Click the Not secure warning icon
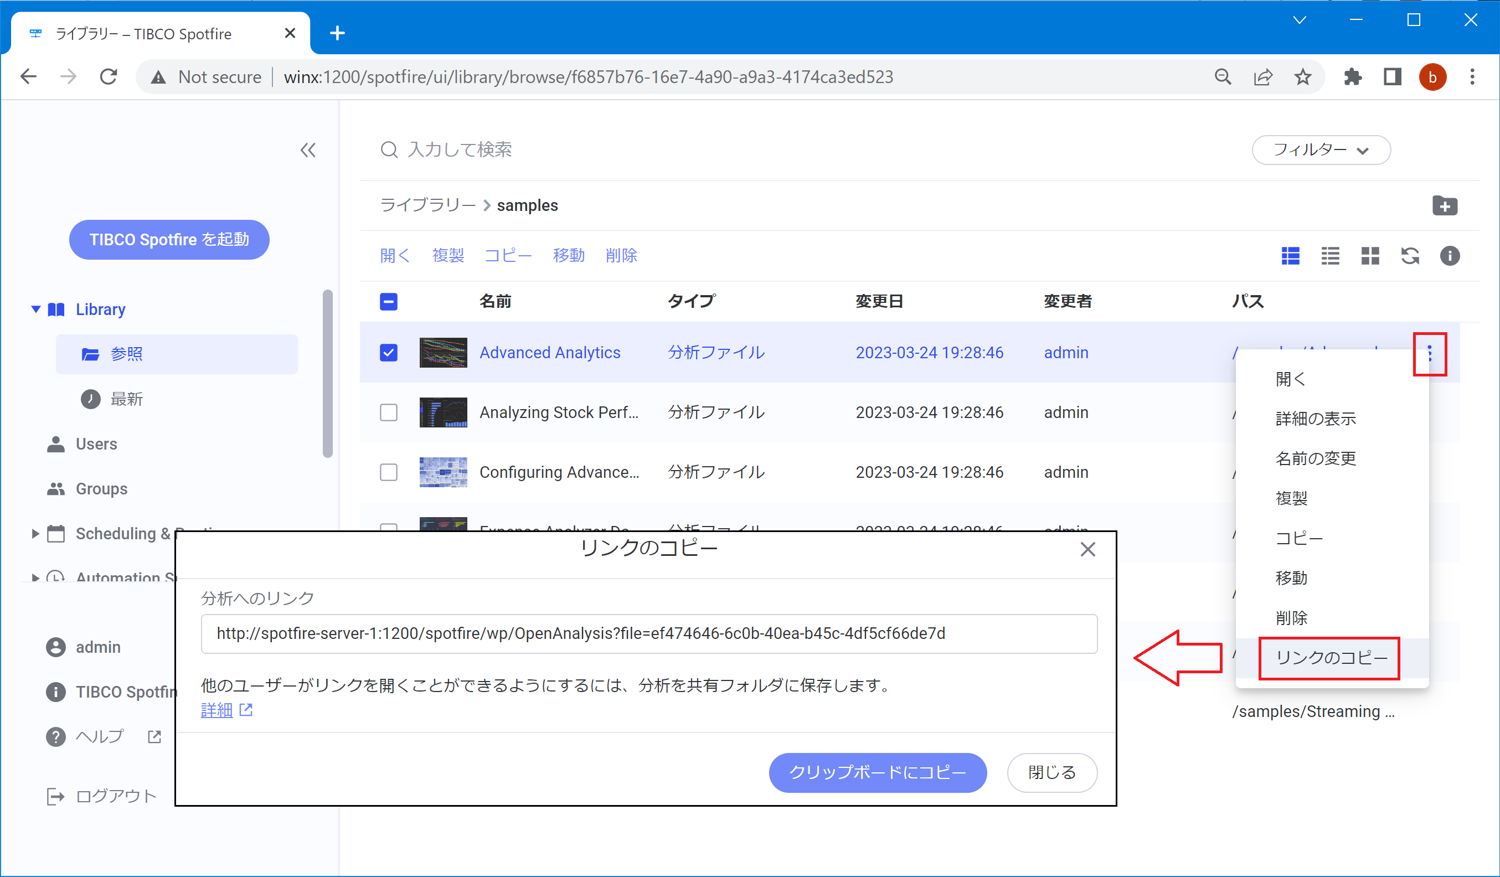This screenshot has width=1500, height=877. 158,77
